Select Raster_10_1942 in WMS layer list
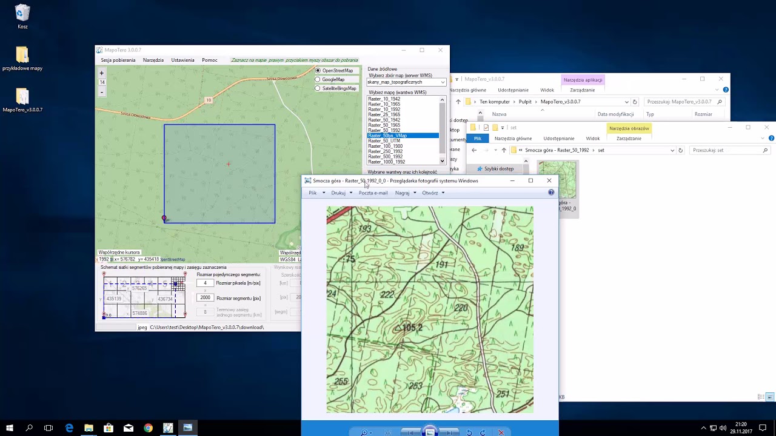 (384, 99)
